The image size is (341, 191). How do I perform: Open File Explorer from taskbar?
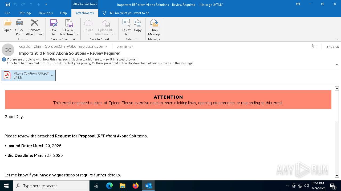pyautogui.click(x=122, y=186)
